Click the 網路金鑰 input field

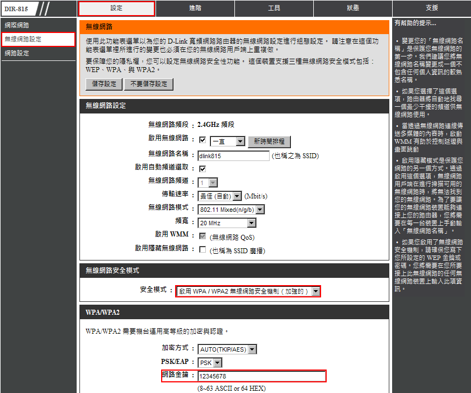(261, 376)
